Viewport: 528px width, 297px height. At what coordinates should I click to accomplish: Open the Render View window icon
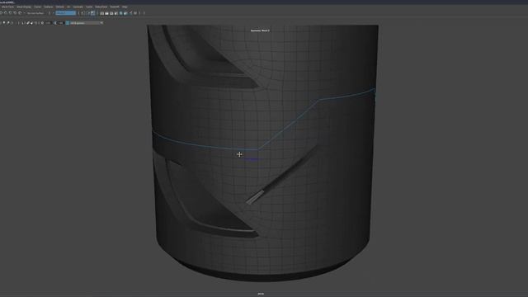tap(102, 13)
